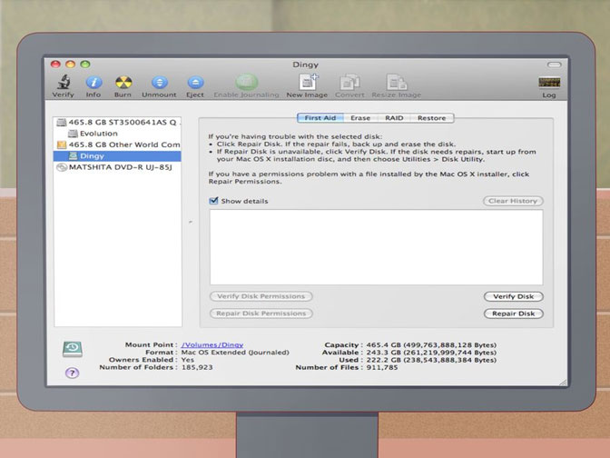Select the MATSHITA DVD-R UJ-85J drive
The image size is (610, 458).
pyautogui.click(x=117, y=167)
